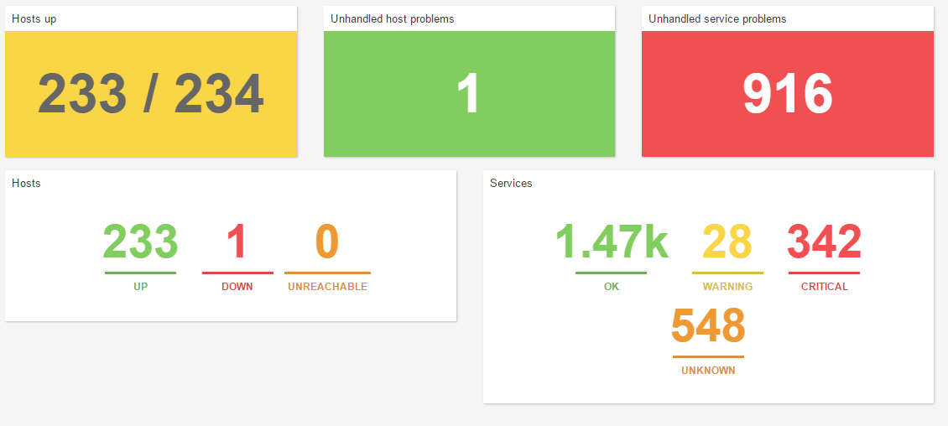Open the green Unhandled host problems count
This screenshot has width=948, height=426.
click(x=469, y=94)
